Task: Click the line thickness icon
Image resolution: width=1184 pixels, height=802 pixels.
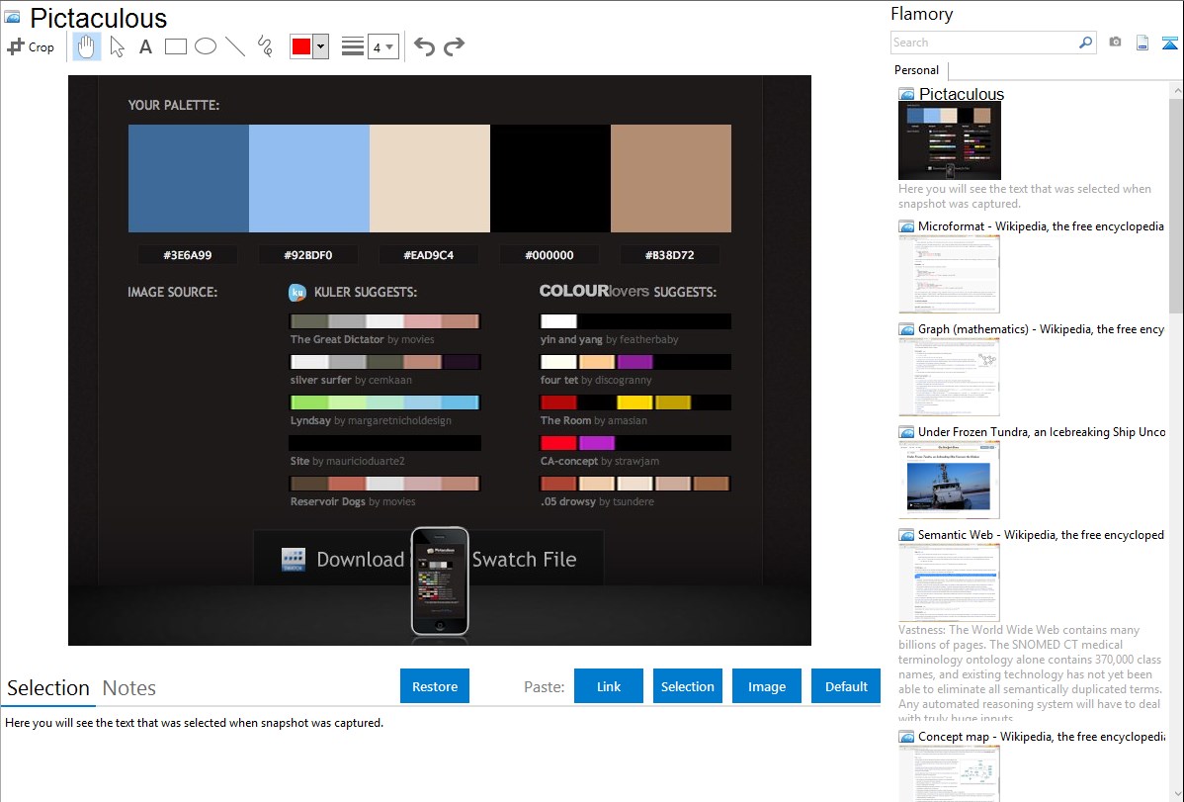Action: pos(353,46)
